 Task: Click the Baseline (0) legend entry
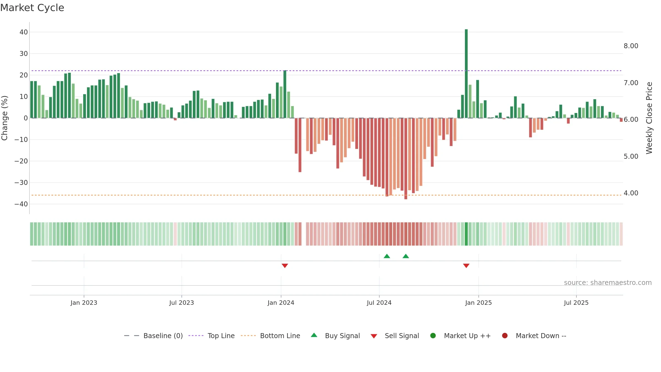coord(153,336)
